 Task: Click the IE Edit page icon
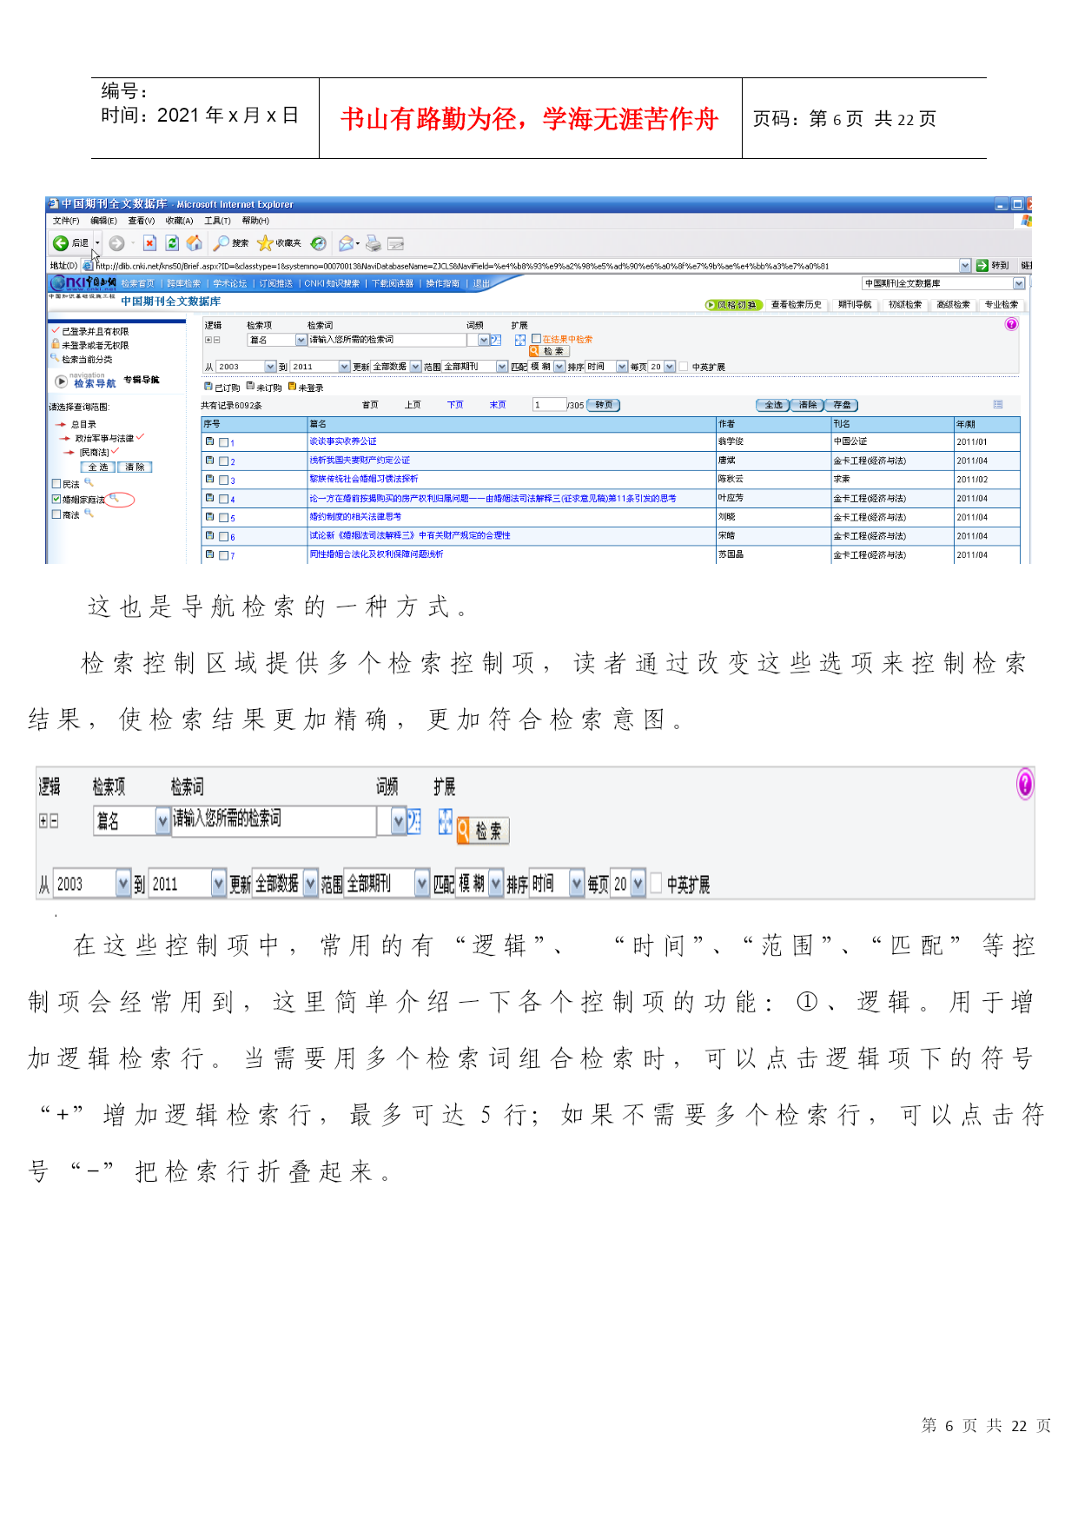point(396,243)
